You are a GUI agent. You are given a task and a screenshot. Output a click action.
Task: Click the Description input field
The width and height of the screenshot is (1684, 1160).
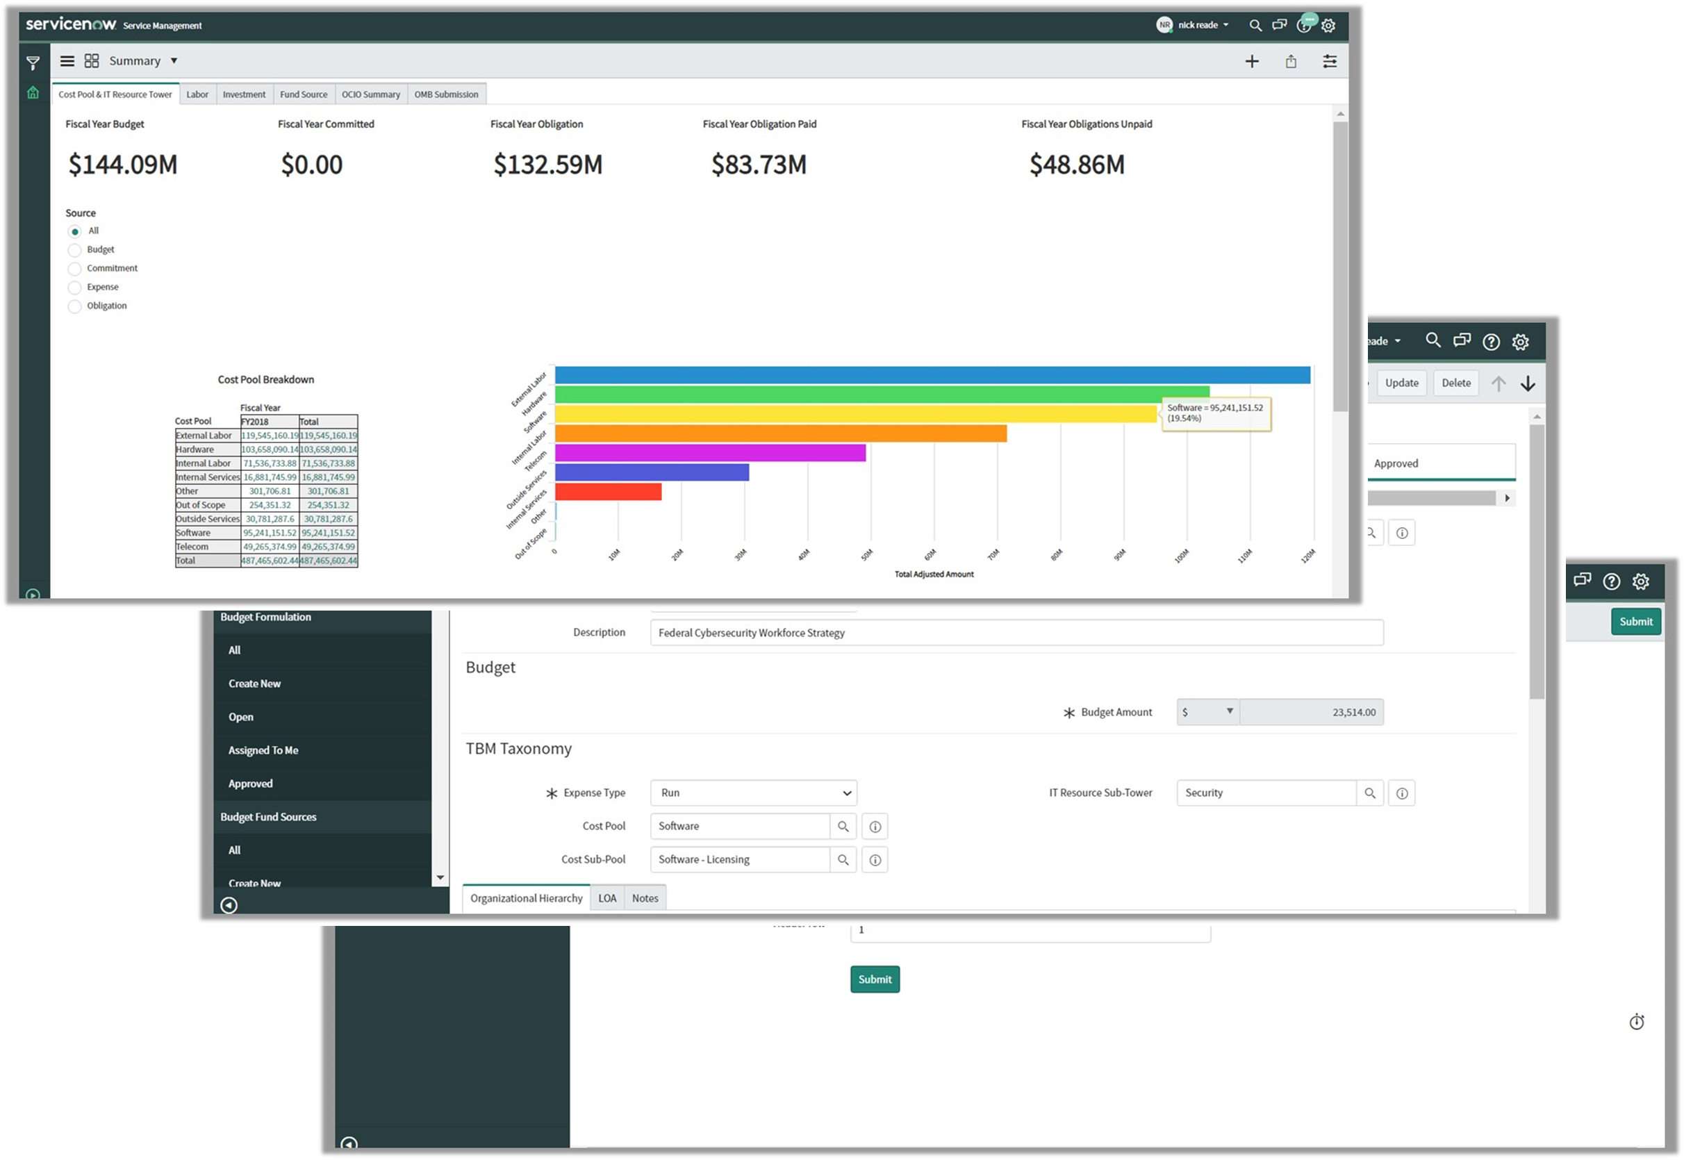pyautogui.click(x=1018, y=633)
